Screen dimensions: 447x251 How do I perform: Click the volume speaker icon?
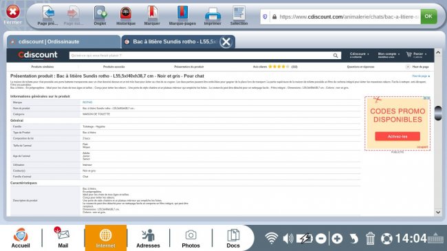[288, 239]
